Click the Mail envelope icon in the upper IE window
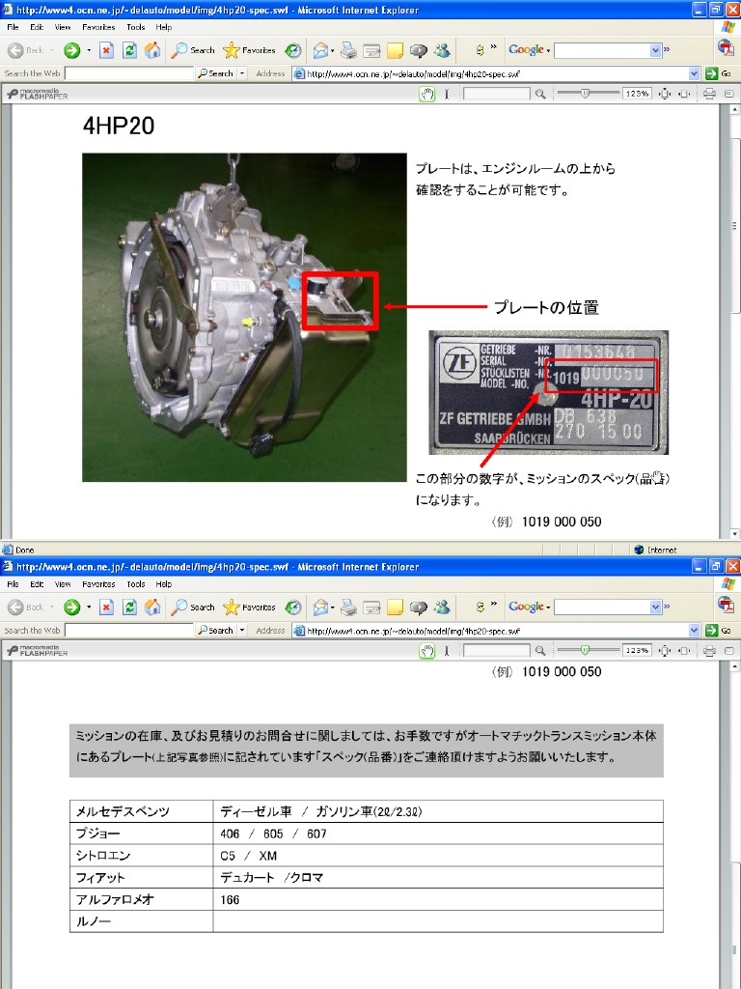Image resolution: width=741 pixels, height=989 pixels. point(321,50)
